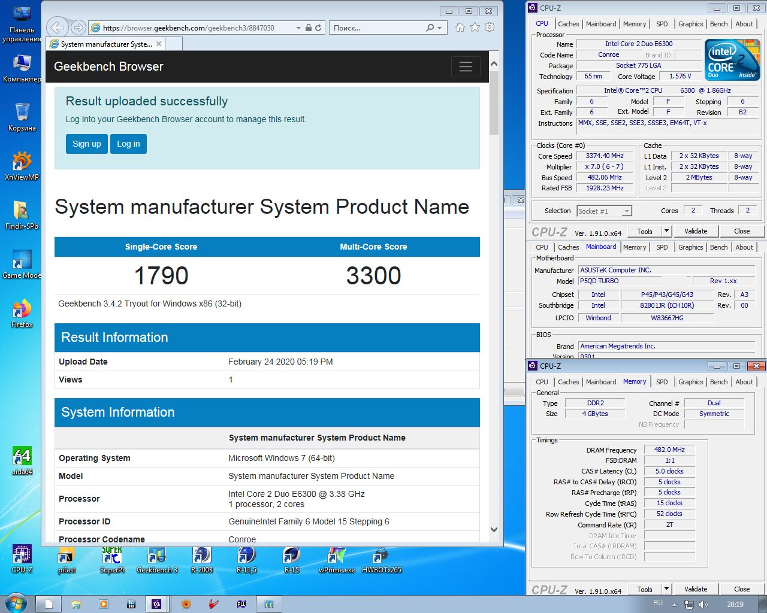Select the wPrime.exe desktop shortcut

click(337, 559)
